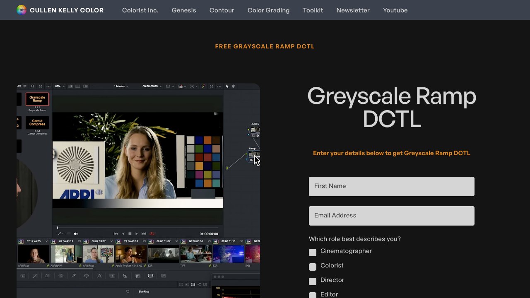
Task: Click the Cullen Kelly Color logo
Action: pyautogui.click(x=60, y=10)
